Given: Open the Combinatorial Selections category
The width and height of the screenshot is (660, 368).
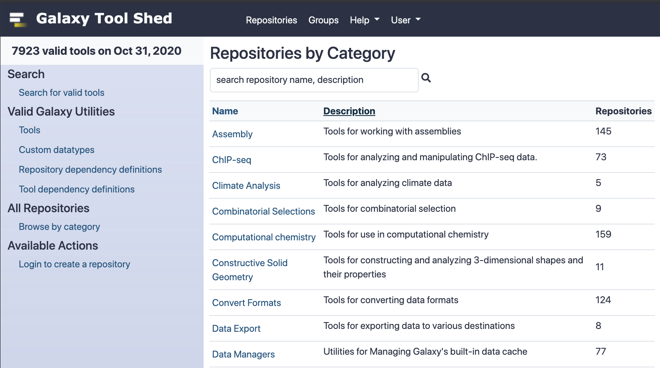Looking at the screenshot, I should [x=263, y=211].
